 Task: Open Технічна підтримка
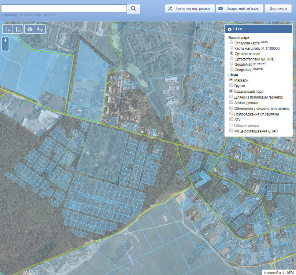click(190, 8)
